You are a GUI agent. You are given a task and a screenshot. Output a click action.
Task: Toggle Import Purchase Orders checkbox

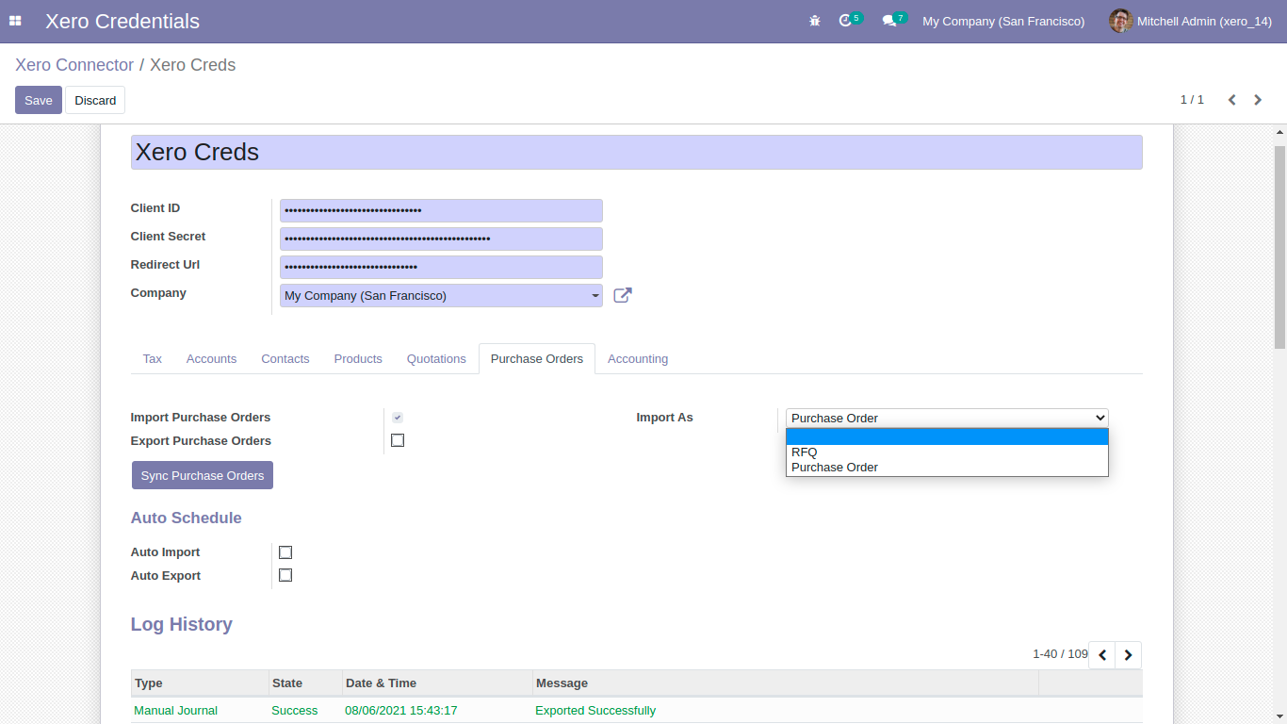[x=398, y=418]
